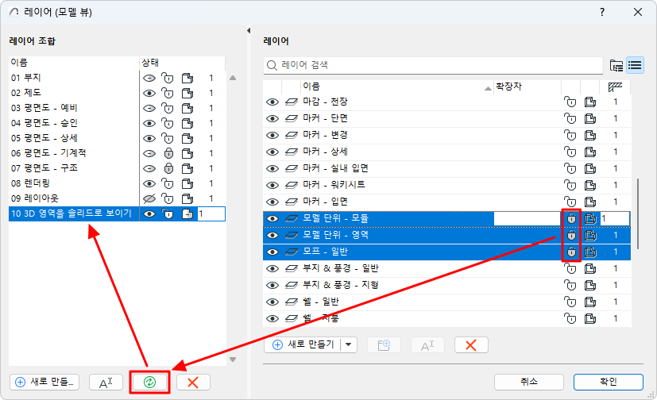Viewport: 657px width, 400px height.
Task: Click solid status icon of 08 렌더링 combination
Action: pos(187,183)
